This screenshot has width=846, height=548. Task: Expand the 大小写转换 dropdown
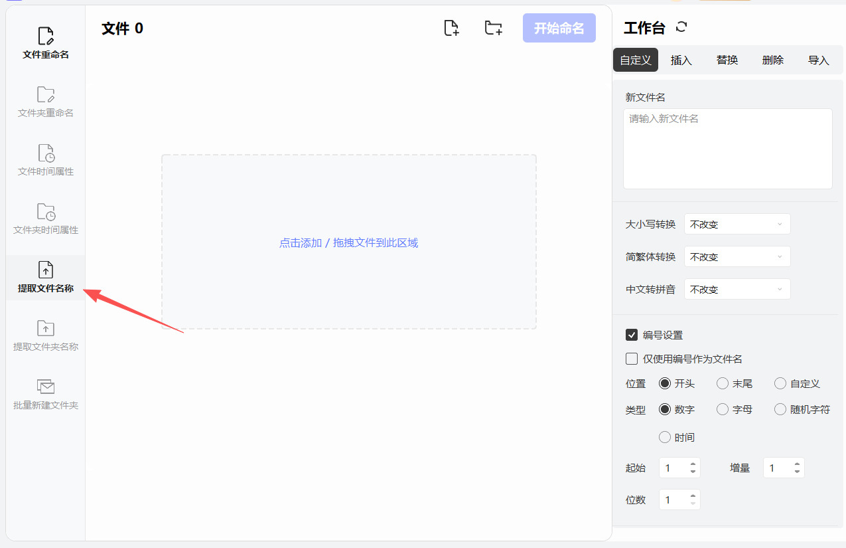click(x=737, y=225)
